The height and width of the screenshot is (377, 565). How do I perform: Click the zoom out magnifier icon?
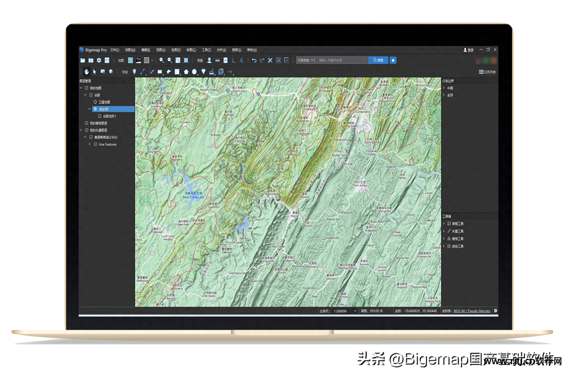click(170, 60)
